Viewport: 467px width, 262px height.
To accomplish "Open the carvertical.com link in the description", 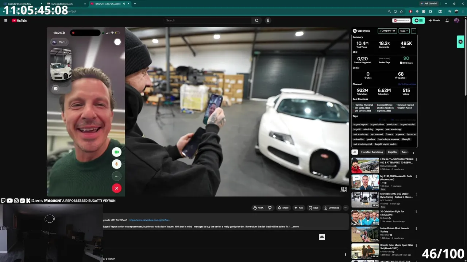I will click(x=150, y=220).
